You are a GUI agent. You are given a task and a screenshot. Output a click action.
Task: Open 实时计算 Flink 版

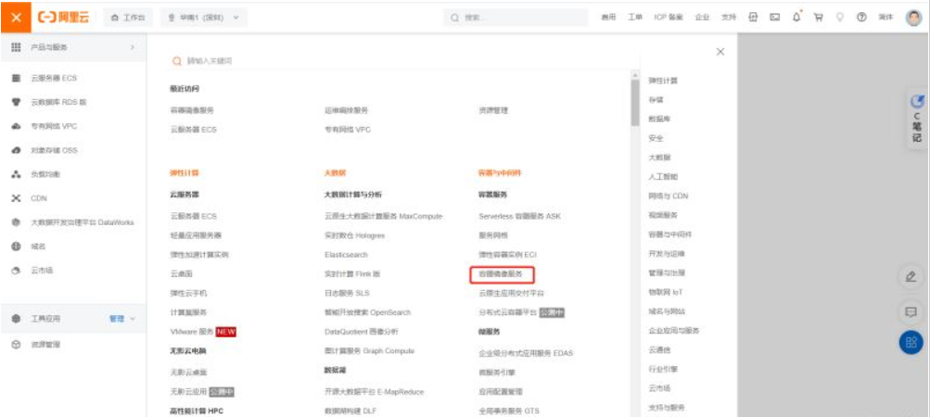tap(352, 274)
